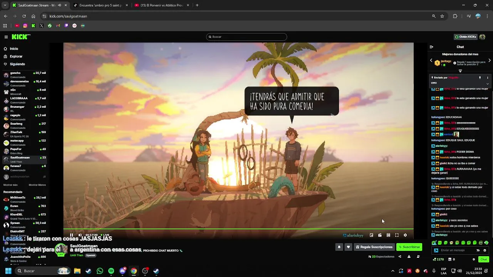Open KICKs balance showing 1170

(439, 259)
